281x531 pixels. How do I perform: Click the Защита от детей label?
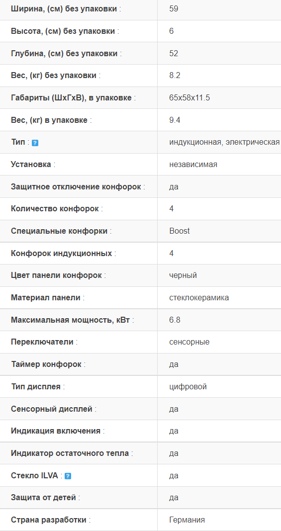(x=46, y=498)
